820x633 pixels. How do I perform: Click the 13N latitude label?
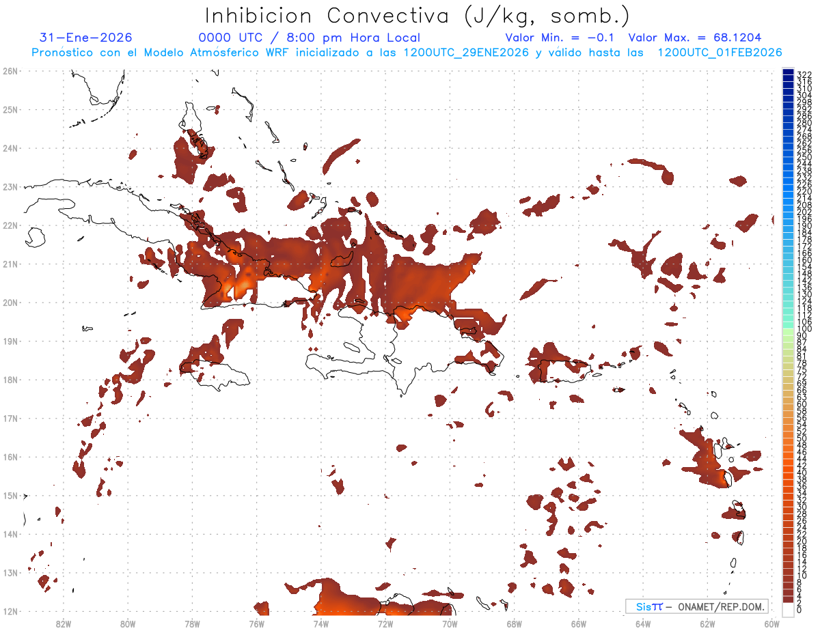point(11,572)
